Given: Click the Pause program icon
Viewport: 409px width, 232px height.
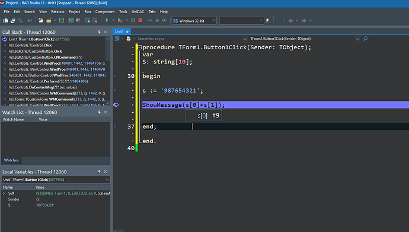Looking at the screenshot, I should pyautogui.click(x=133, y=20).
